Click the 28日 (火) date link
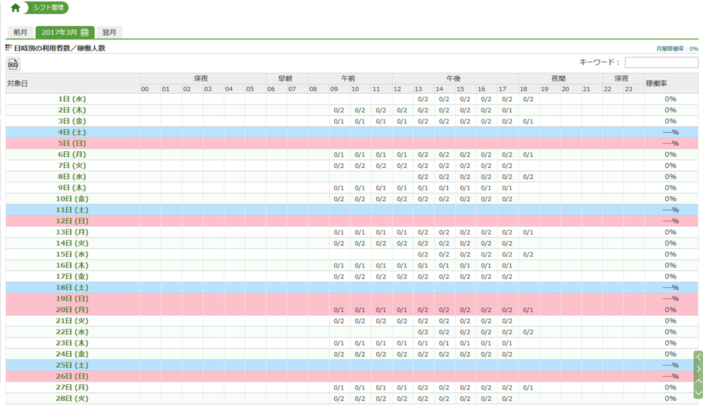Screen dimensions: 703x405 click(x=72, y=398)
